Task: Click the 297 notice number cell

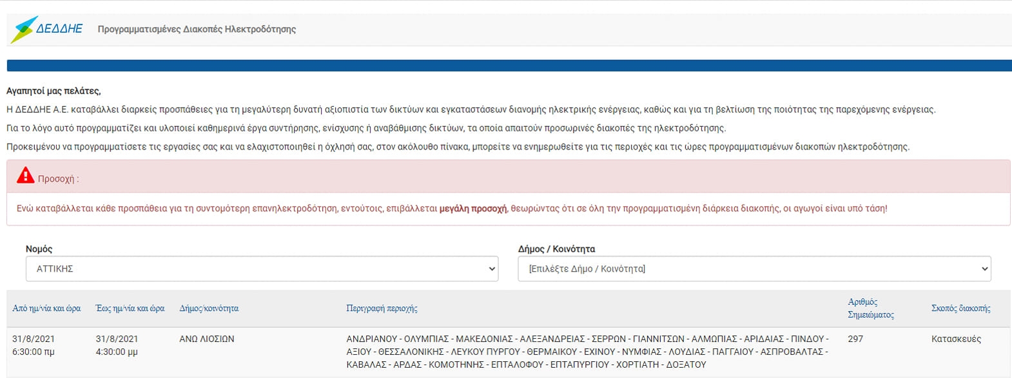Action: pos(855,339)
